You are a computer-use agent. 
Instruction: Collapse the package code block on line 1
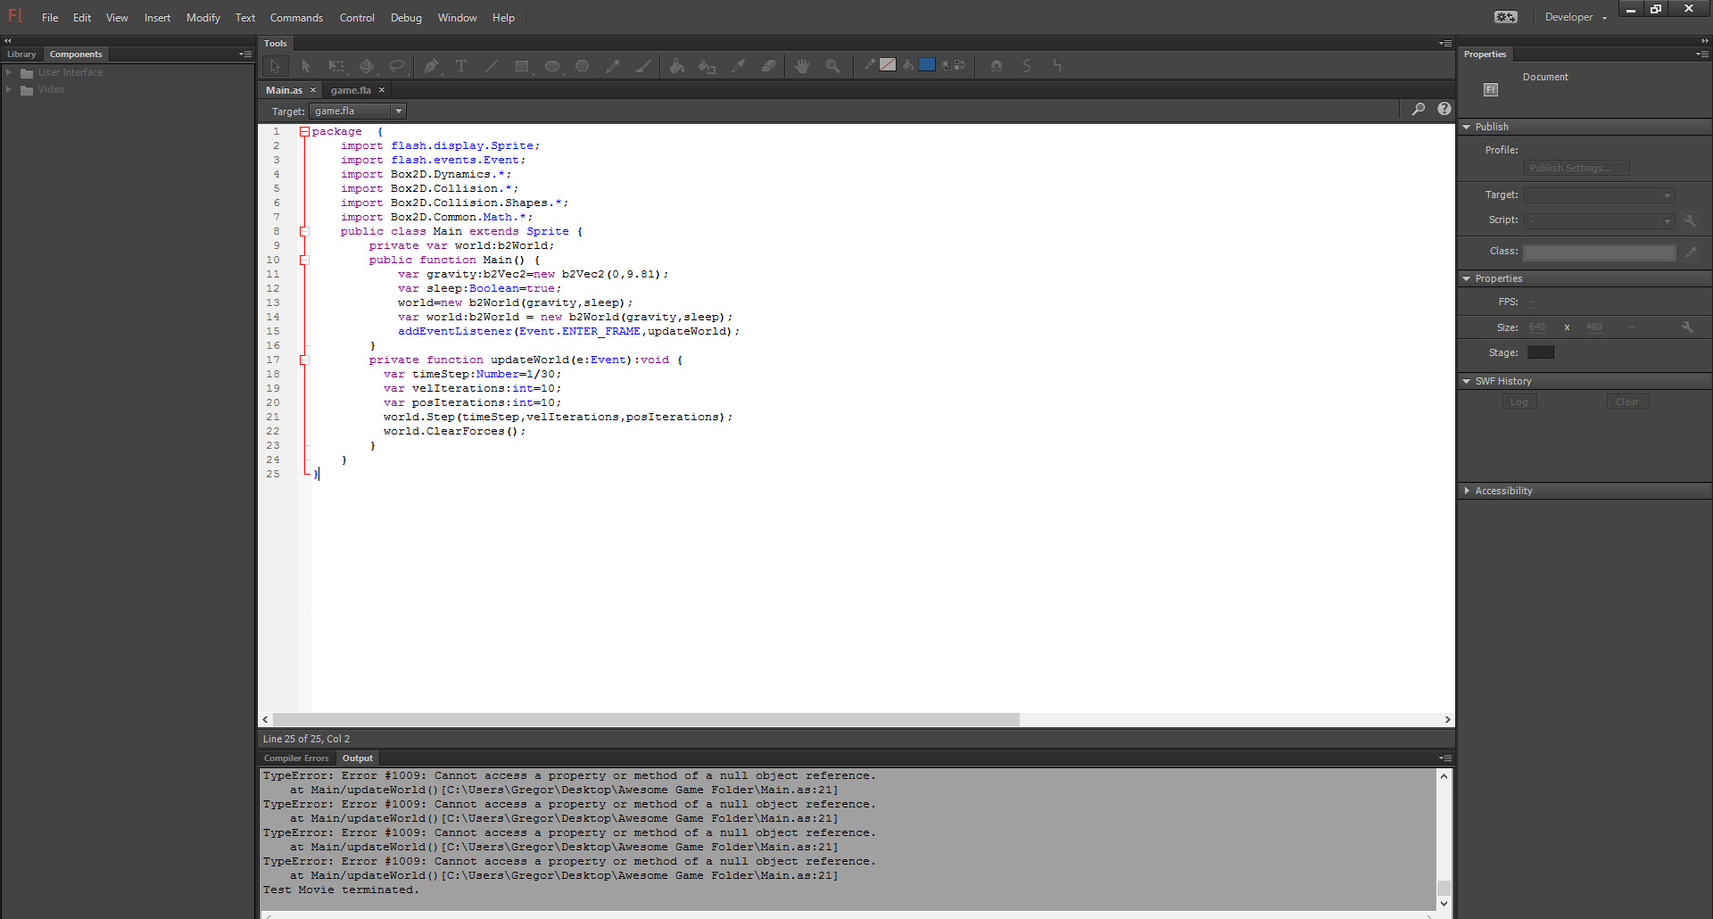pyautogui.click(x=304, y=132)
